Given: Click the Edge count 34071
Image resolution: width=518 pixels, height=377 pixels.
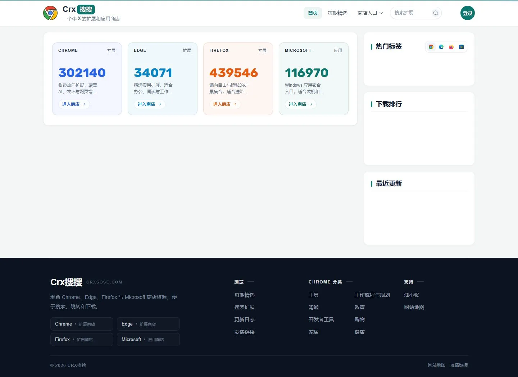Looking at the screenshot, I should (153, 73).
